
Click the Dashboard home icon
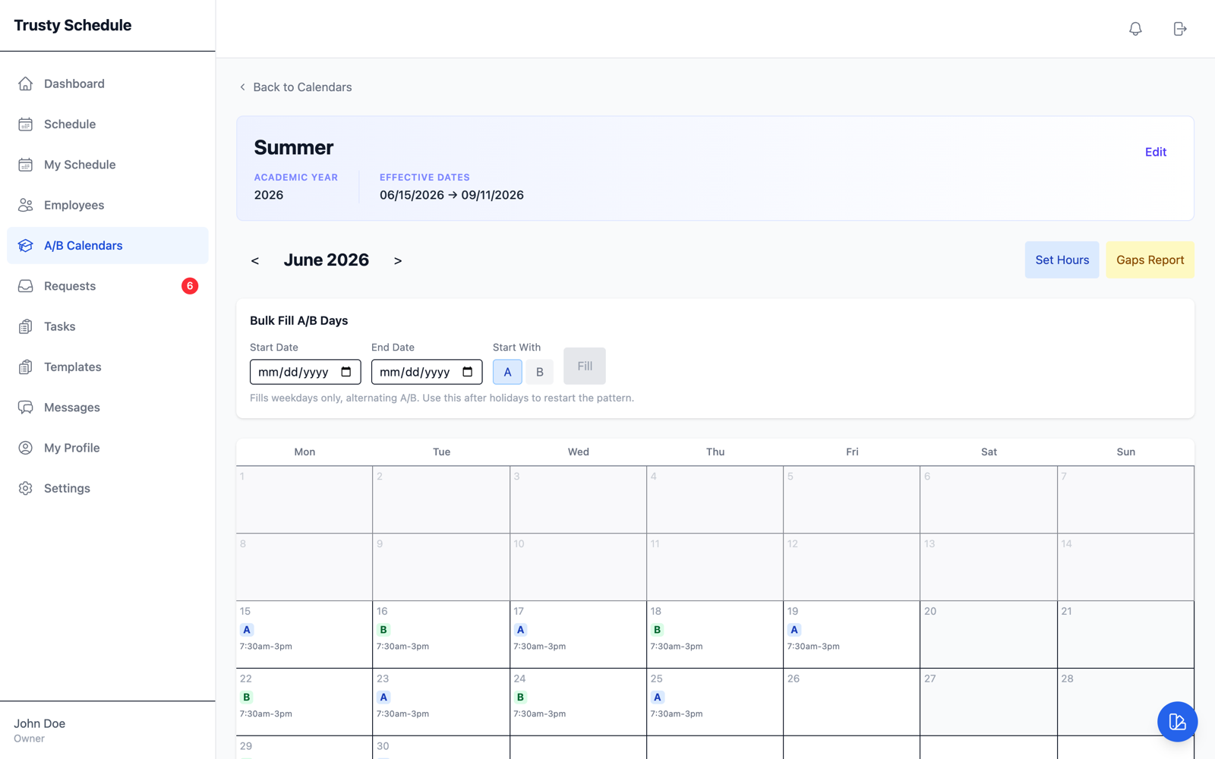click(x=26, y=83)
